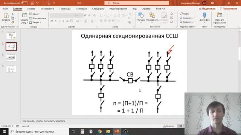Click Восстановить to reset the slide
This screenshot has width=241, height=135.
(38, 18)
